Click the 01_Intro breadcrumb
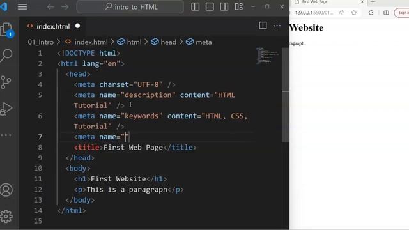 coord(41,42)
